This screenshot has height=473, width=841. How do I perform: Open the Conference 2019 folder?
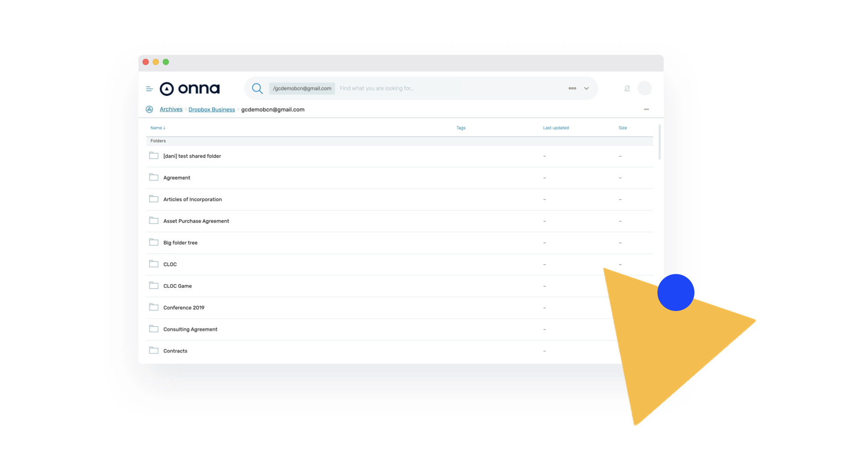click(x=184, y=307)
